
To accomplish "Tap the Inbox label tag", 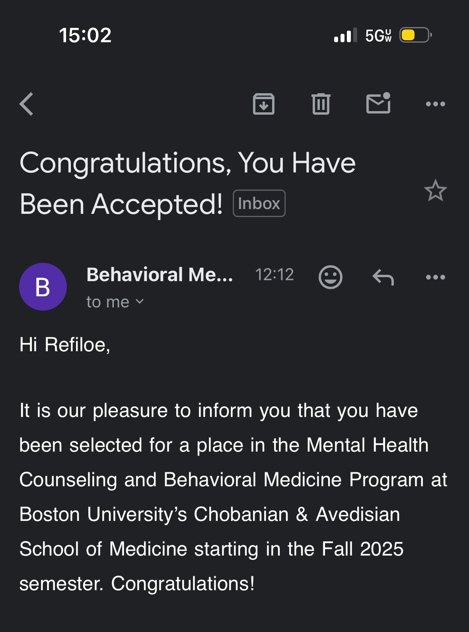I will (x=259, y=203).
